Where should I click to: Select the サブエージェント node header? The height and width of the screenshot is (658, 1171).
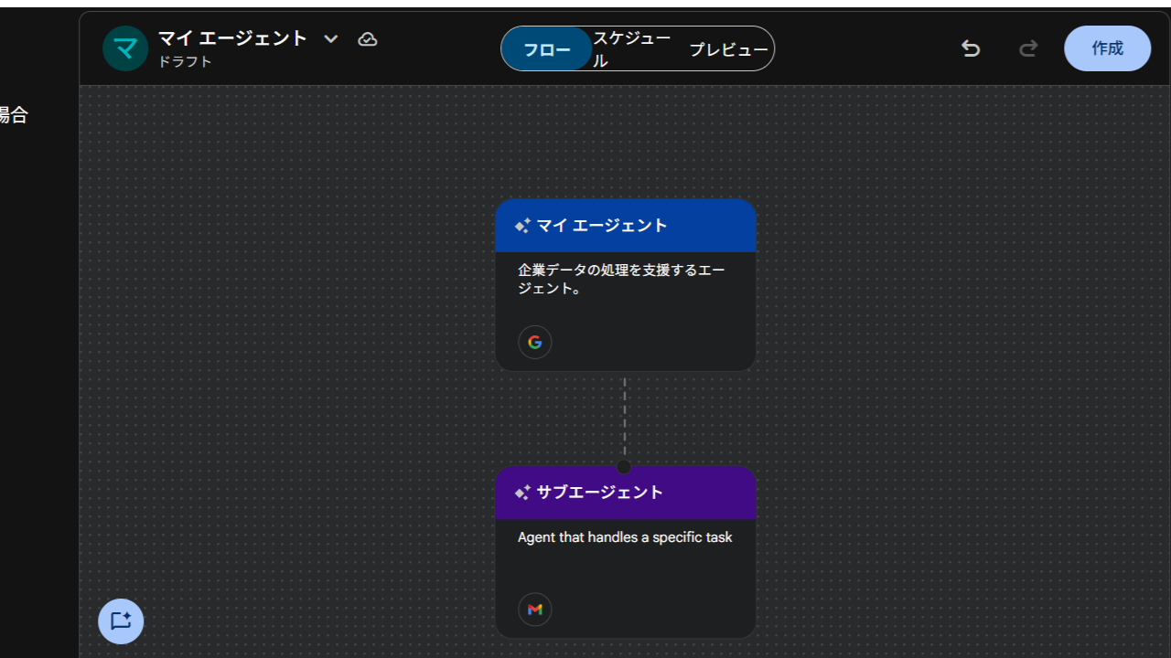(x=626, y=493)
